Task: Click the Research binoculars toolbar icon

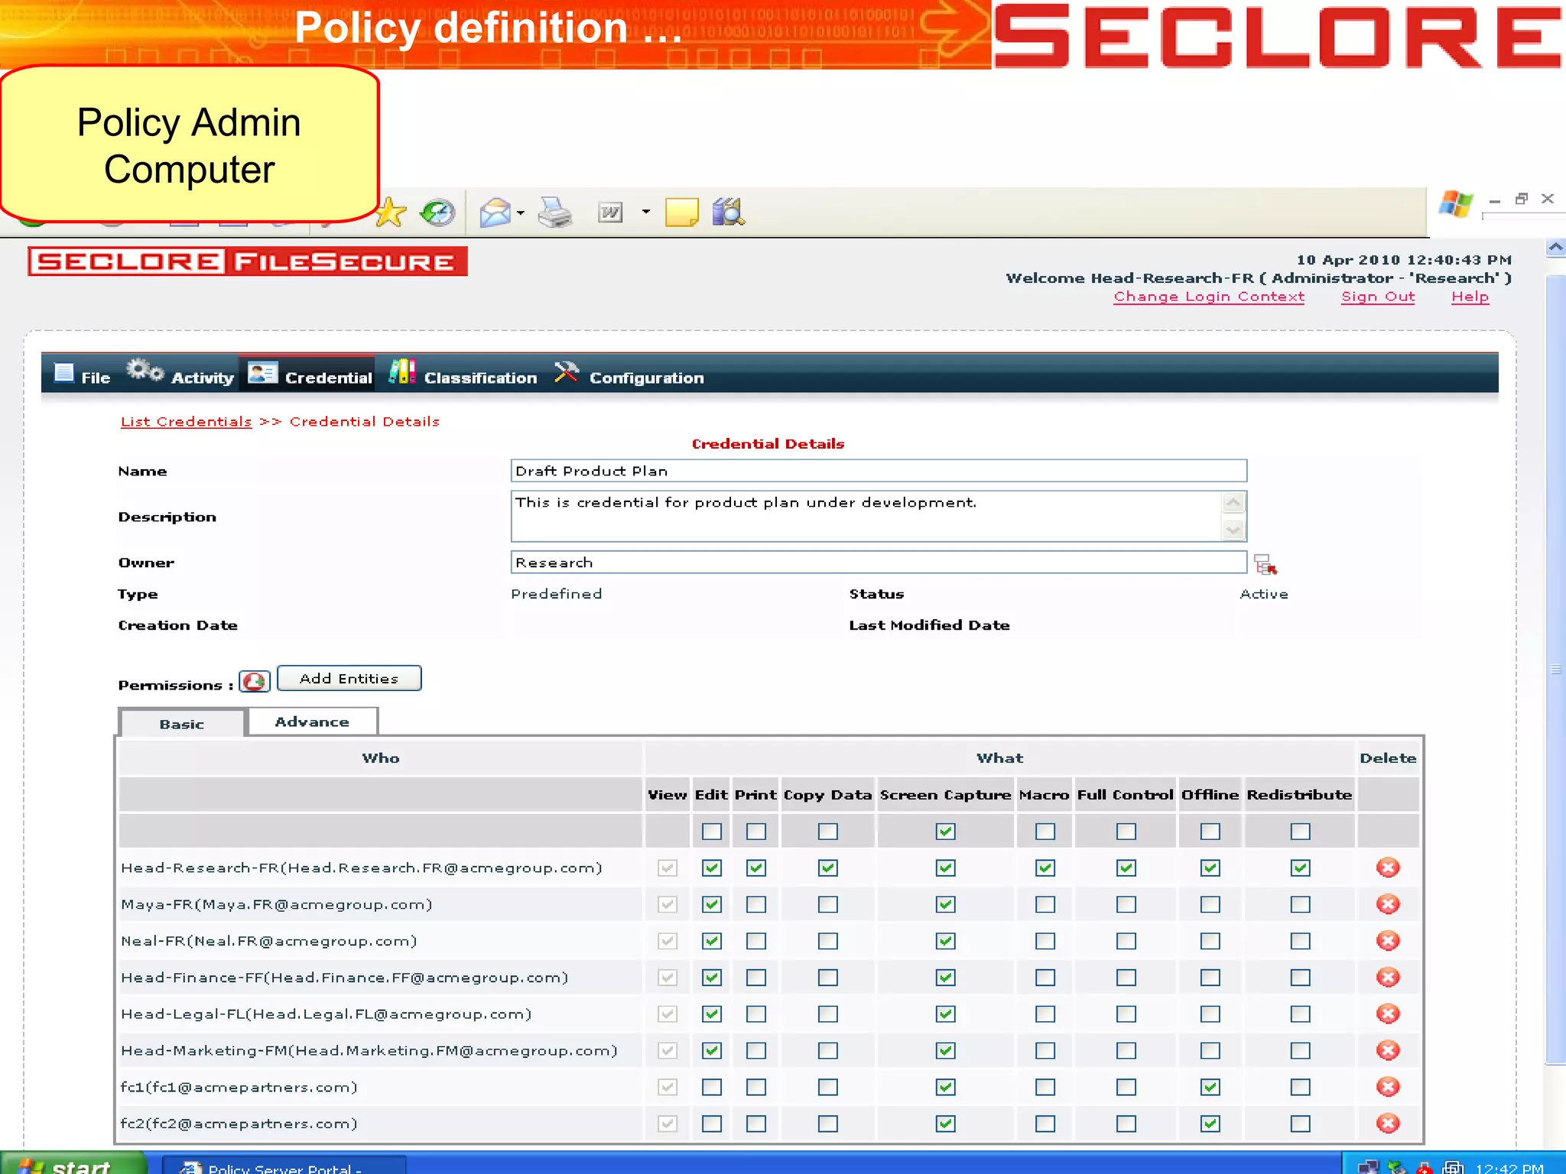Action: click(x=728, y=212)
